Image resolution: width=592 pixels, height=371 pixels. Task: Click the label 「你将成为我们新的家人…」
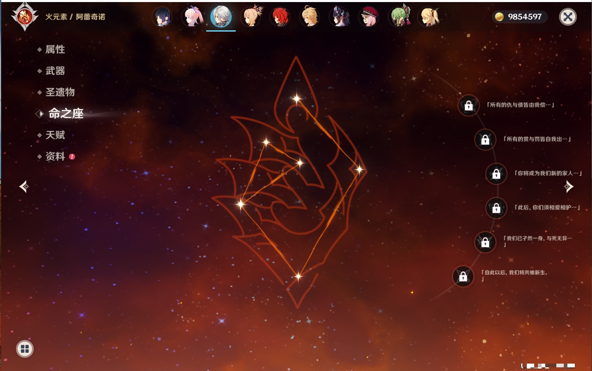(x=548, y=173)
